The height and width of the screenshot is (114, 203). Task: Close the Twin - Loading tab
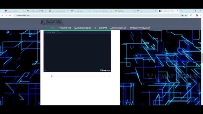click(x=90, y=11)
